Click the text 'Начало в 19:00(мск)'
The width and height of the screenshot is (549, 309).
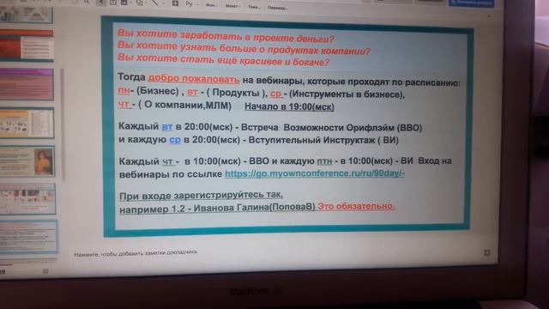[289, 106]
